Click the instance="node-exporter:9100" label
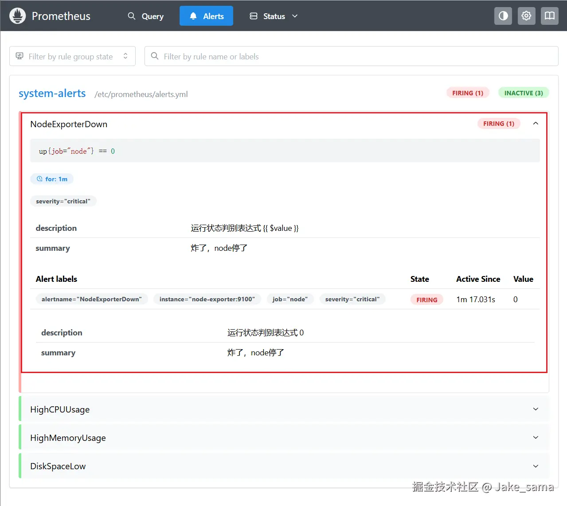Viewport: 567px width, 506px height. [207, 299]
